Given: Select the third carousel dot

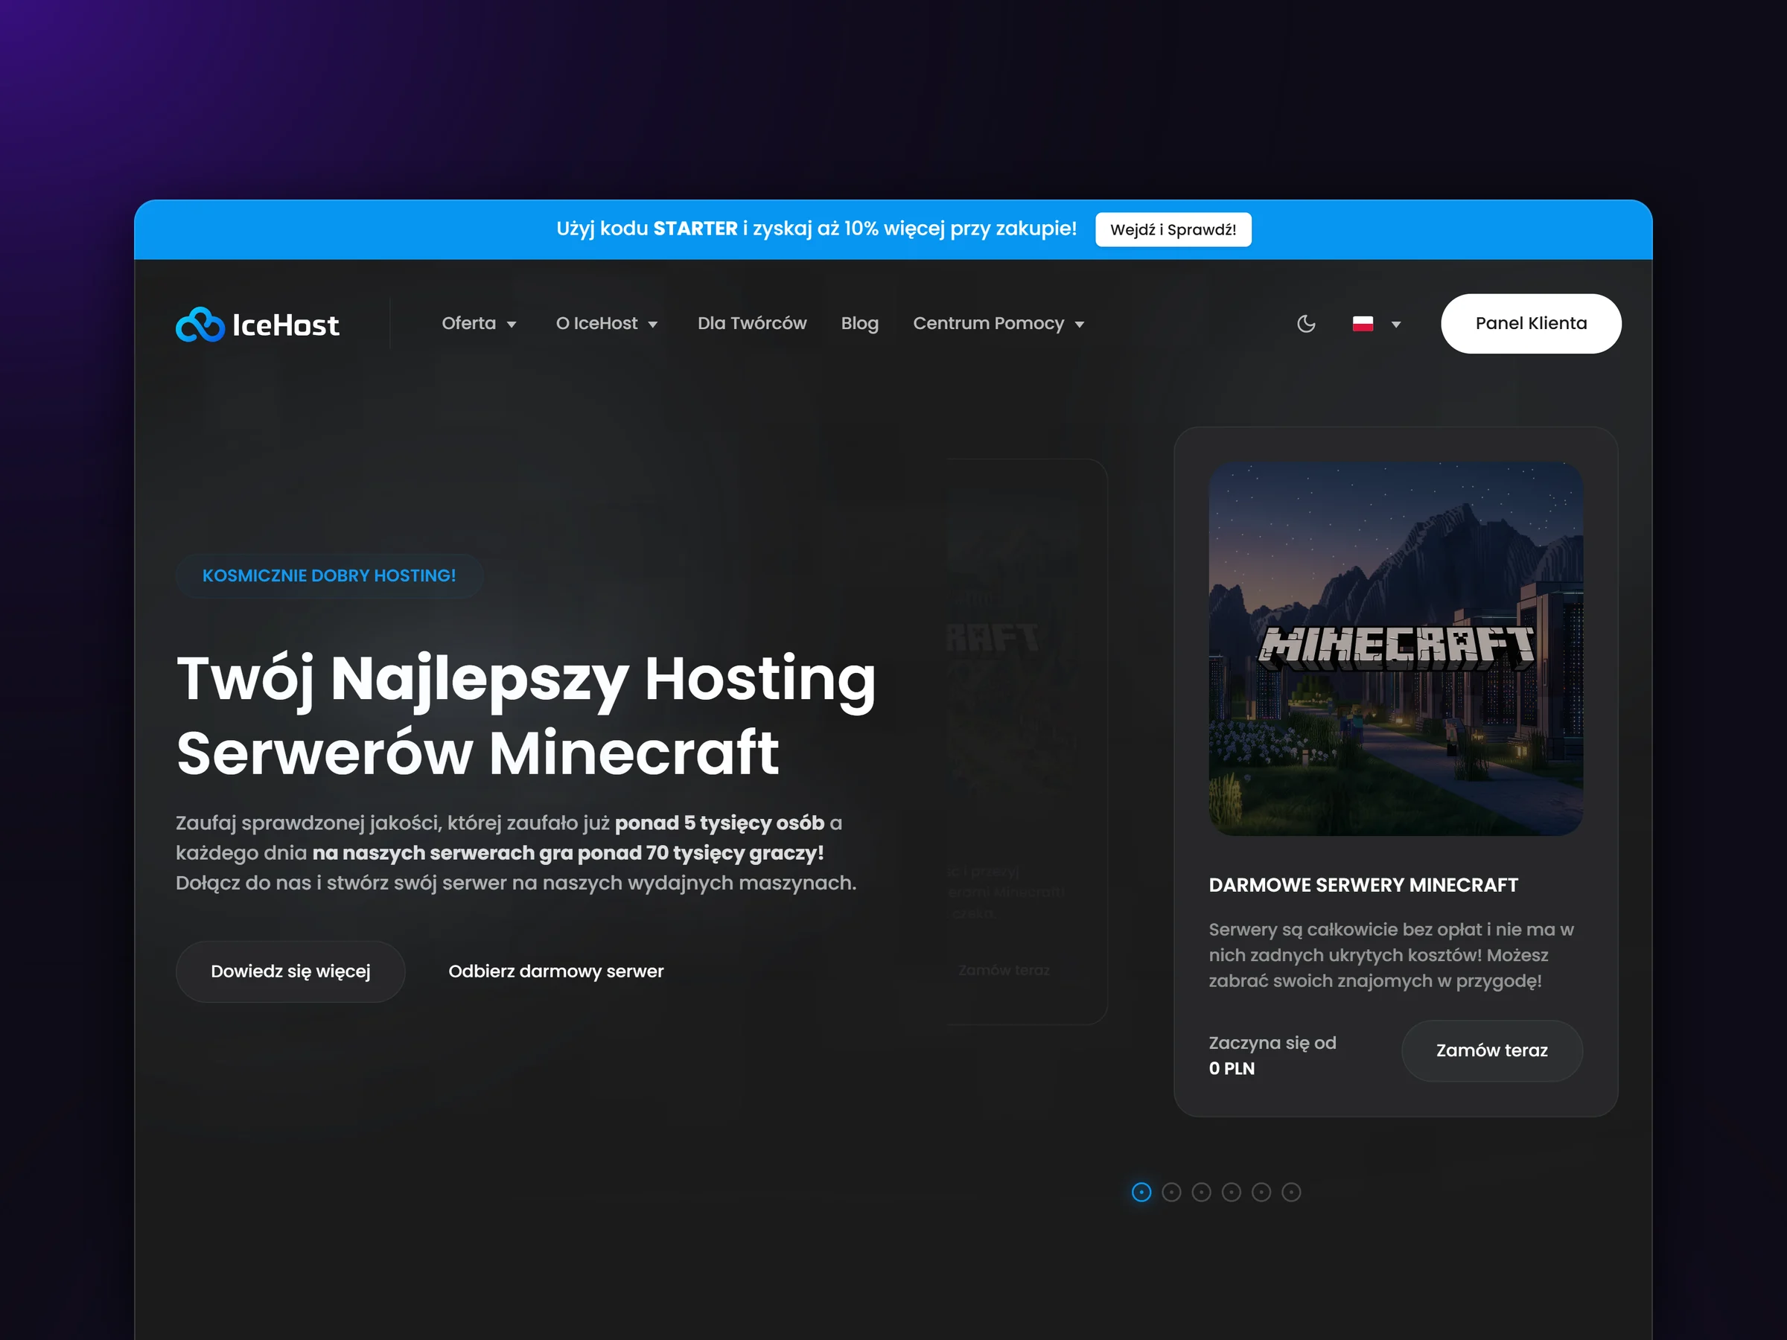Looking at the screenshot, I should (1200, 1191).
